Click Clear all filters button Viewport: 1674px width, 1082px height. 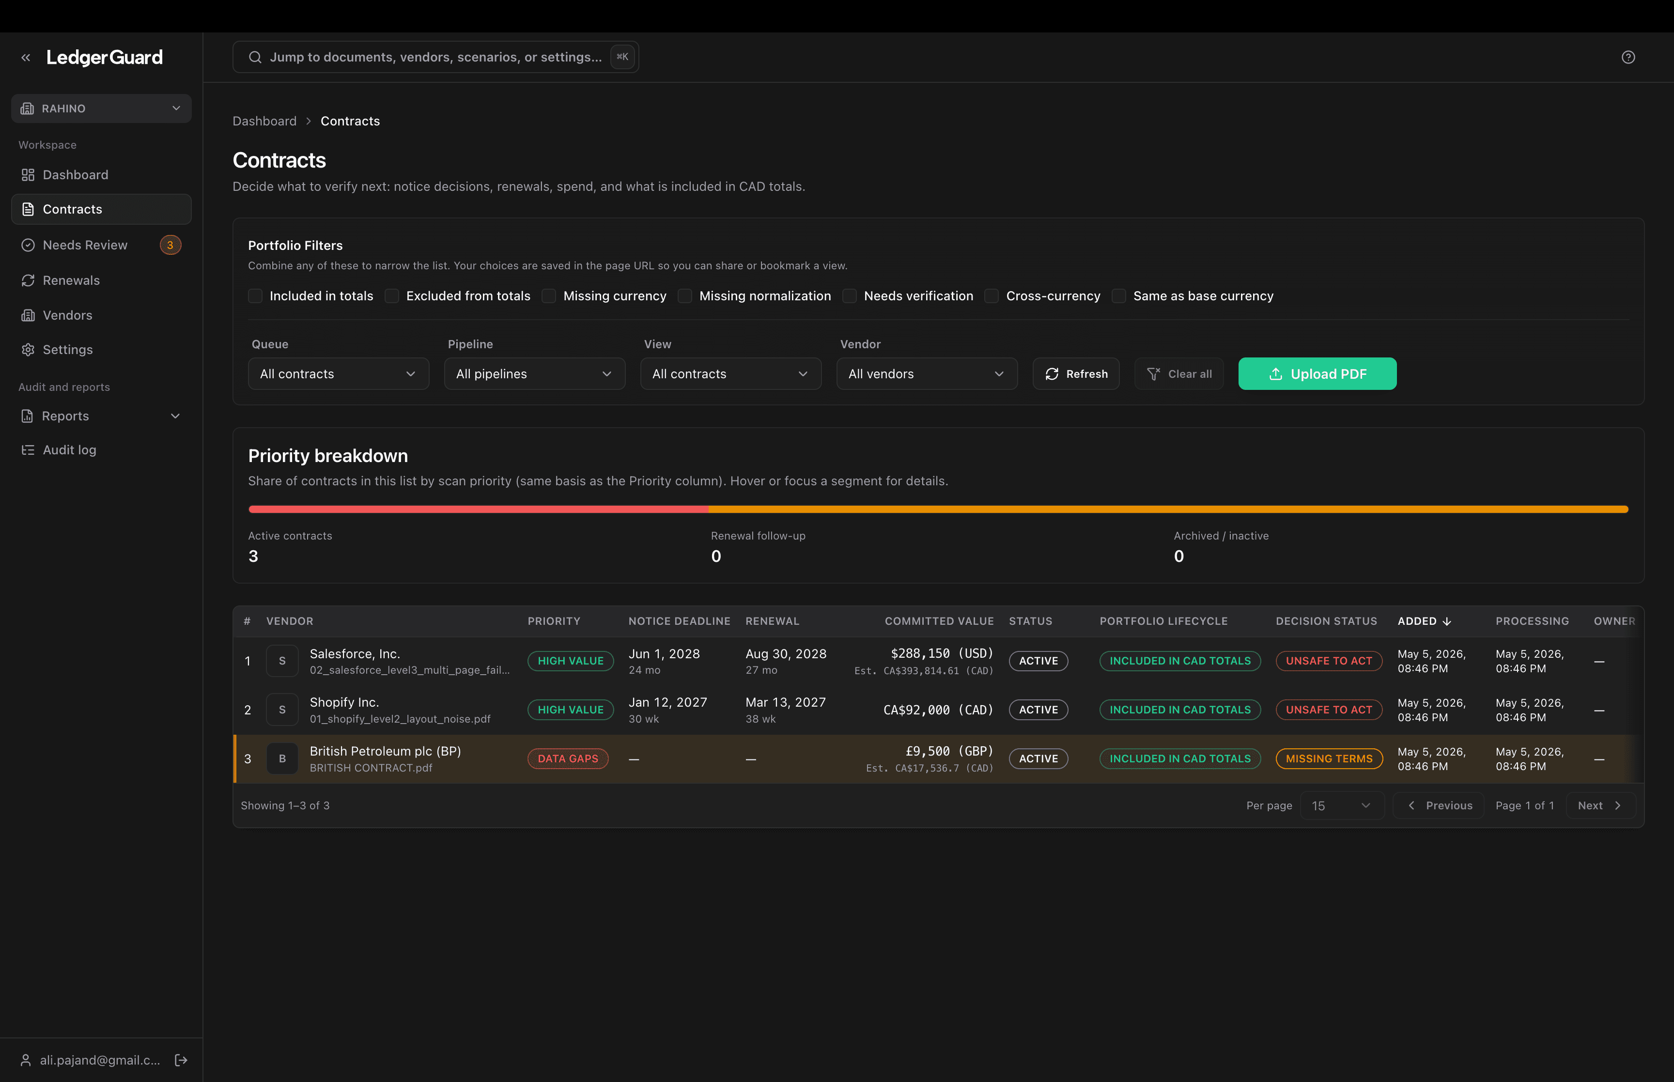[x=1179, y=374]
